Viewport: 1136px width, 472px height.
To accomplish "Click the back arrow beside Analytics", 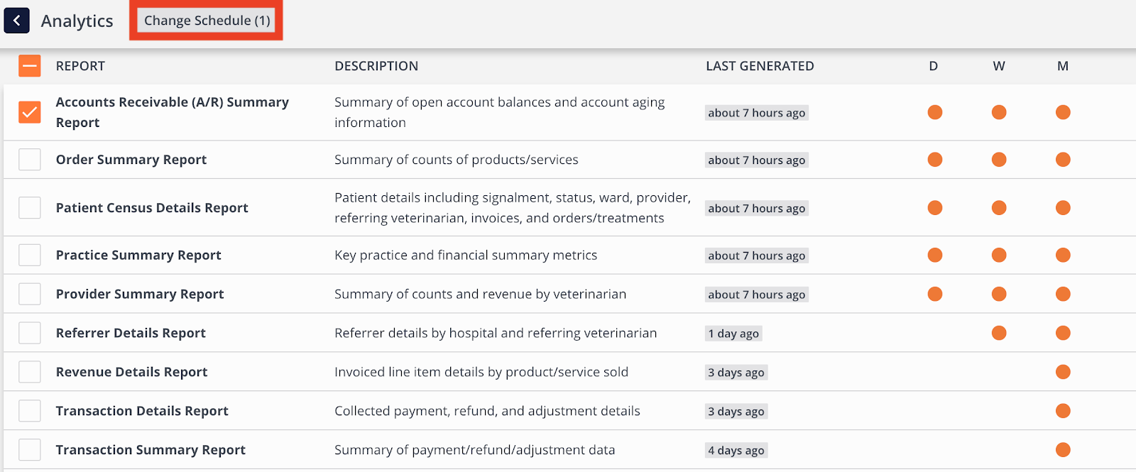I will pyautogui.click(x=16, y=21).
